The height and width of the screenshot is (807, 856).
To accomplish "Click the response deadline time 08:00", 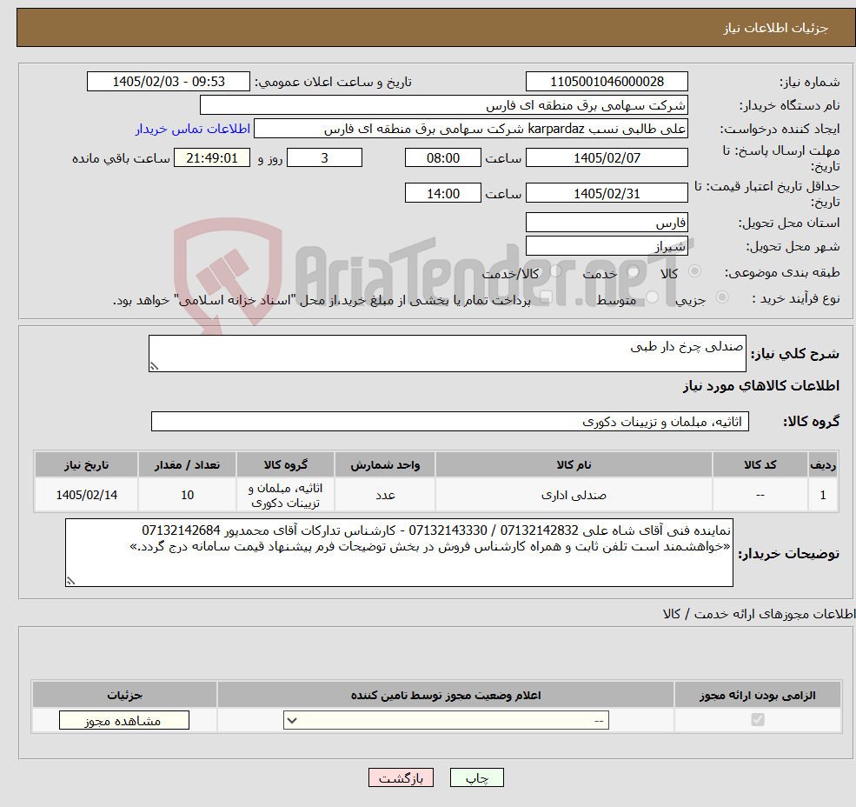I will (442, 158).
